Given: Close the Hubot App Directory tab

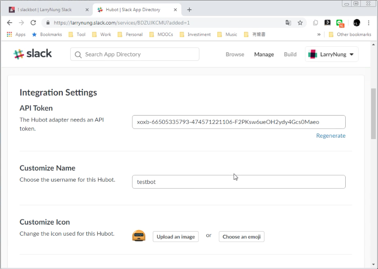Looking at the screenshot, I should coord(175,10).
